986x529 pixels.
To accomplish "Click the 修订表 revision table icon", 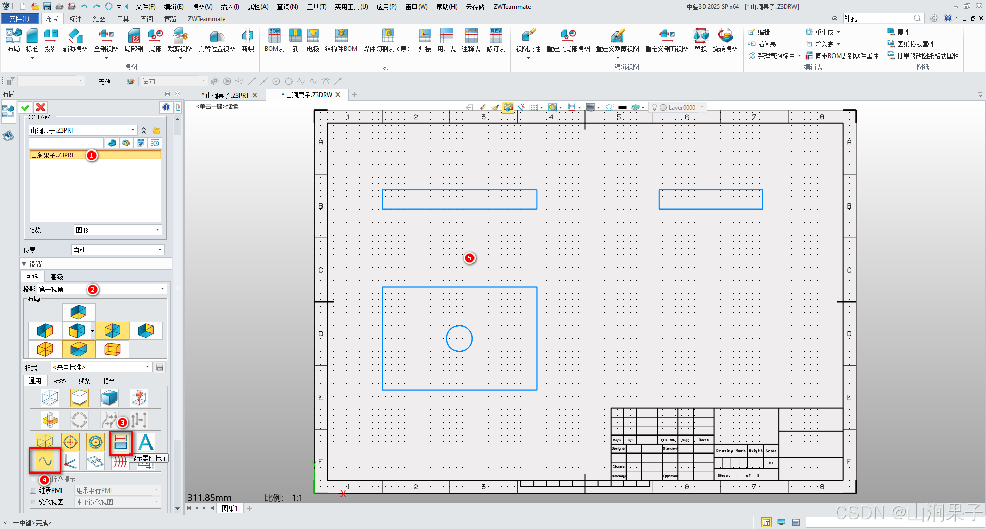I will [x=496, y=40].
